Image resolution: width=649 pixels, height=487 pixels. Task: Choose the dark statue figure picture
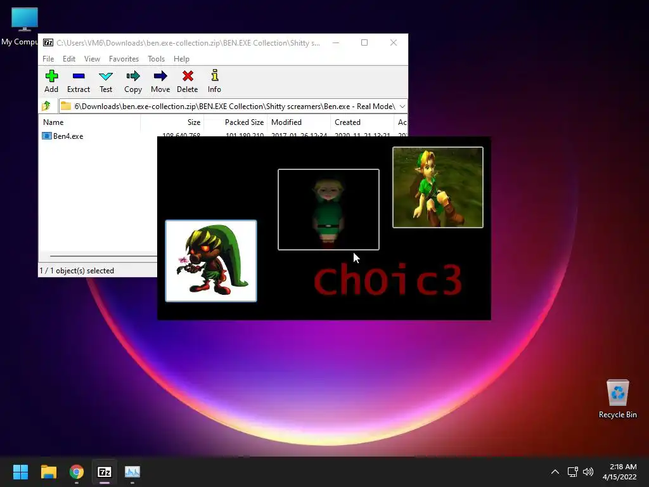(x=328, y=209)
